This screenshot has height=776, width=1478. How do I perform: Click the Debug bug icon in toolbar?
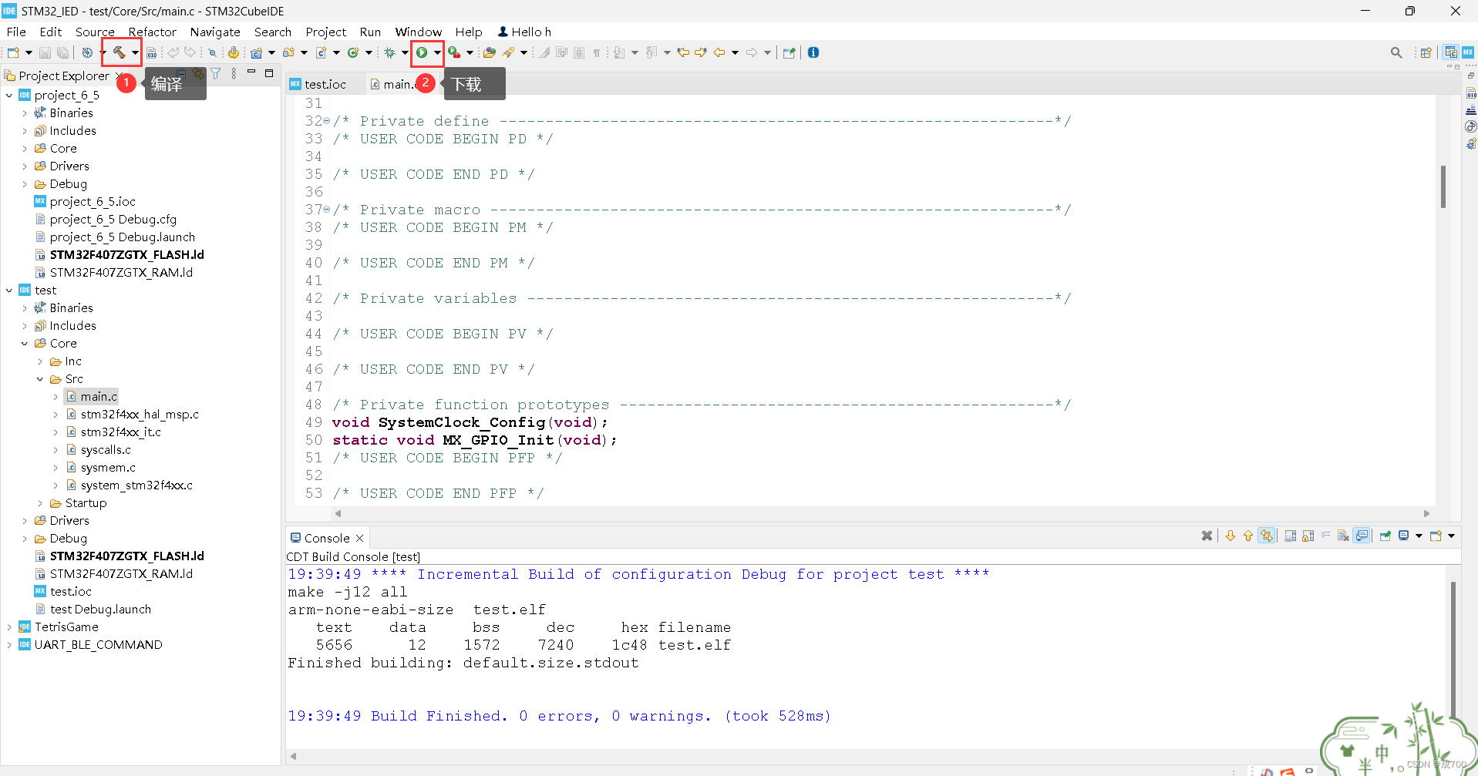pos(390,52)
